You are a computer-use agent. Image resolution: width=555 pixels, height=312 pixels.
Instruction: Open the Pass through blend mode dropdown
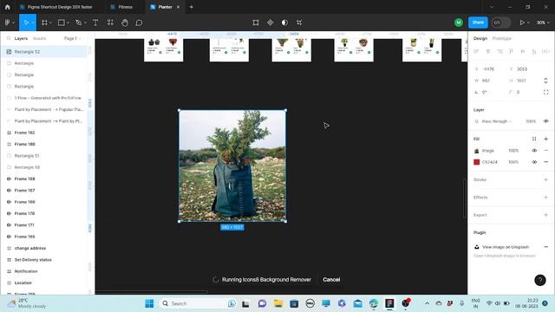tap(497, 121)
